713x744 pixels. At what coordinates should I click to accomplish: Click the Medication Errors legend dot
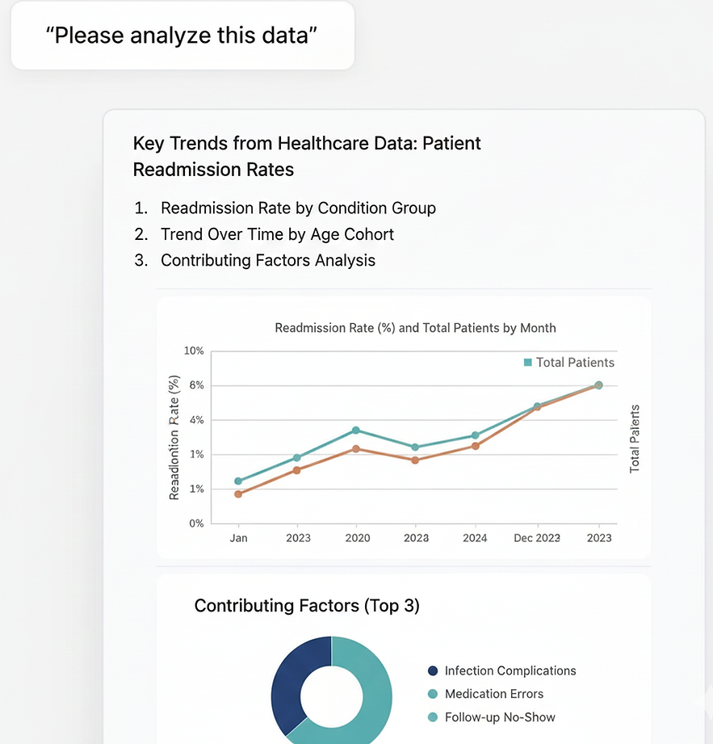click(433, 694)
